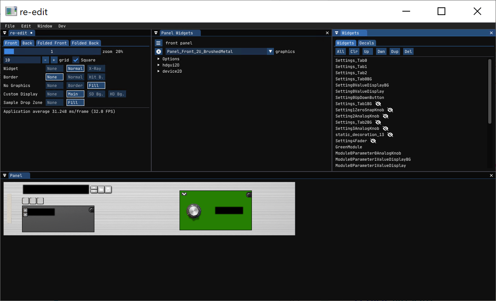
Task: Expand the Options tree node
Action: (159, 59)
